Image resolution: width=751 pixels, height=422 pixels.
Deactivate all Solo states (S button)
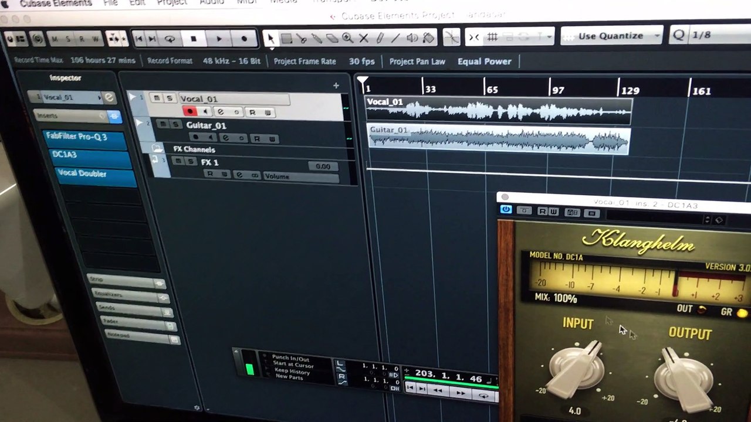[69, 39]
